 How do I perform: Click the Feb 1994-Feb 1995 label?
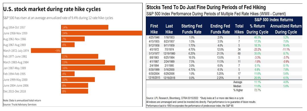(14, 74)
